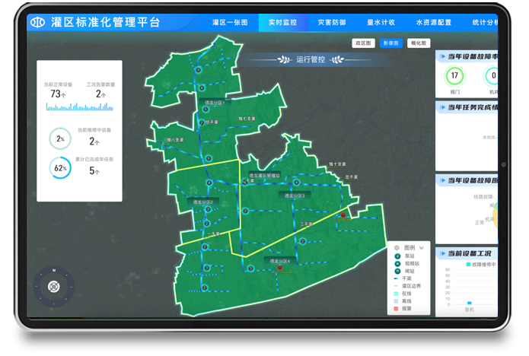Click the red alarm marker near 德龙分区4
The width and height of the screenshot is (529, 356).
coord(280,267)
